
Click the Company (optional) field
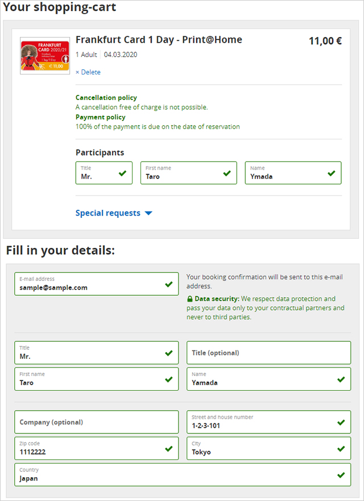pos(96,422)
